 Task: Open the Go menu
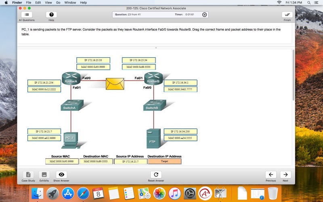58,2
